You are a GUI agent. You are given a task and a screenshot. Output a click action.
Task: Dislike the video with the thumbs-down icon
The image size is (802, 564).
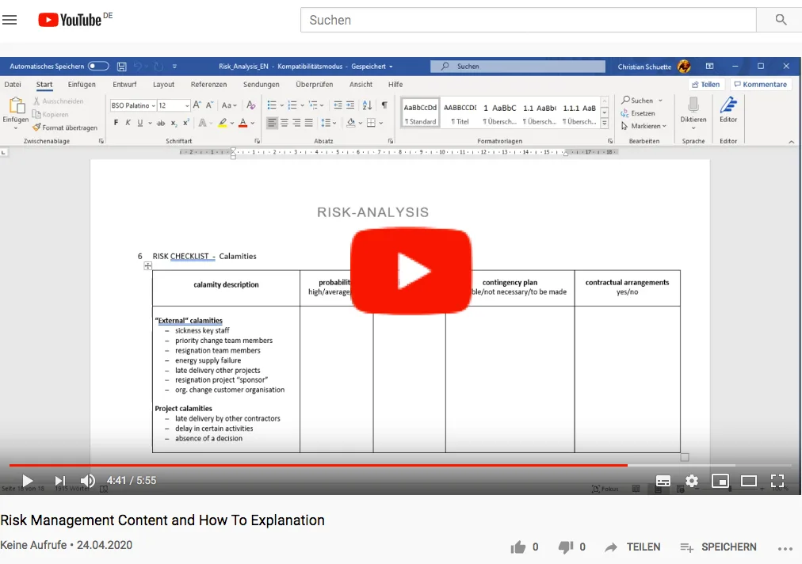[x=565, y=547]
